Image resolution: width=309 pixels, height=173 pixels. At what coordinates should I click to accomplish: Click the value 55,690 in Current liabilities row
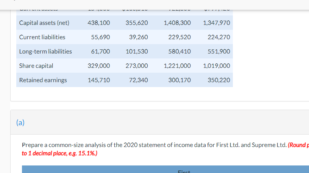tap(100, 37)
